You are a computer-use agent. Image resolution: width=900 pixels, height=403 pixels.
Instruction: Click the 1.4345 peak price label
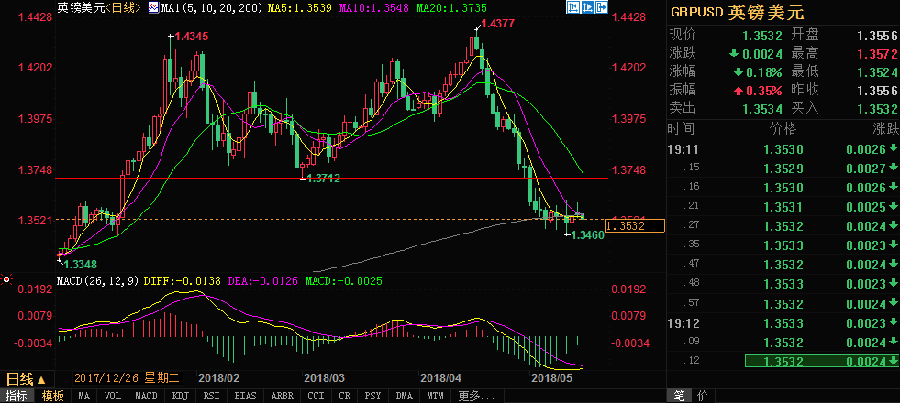pyautogui.click(x=191, y=36)
